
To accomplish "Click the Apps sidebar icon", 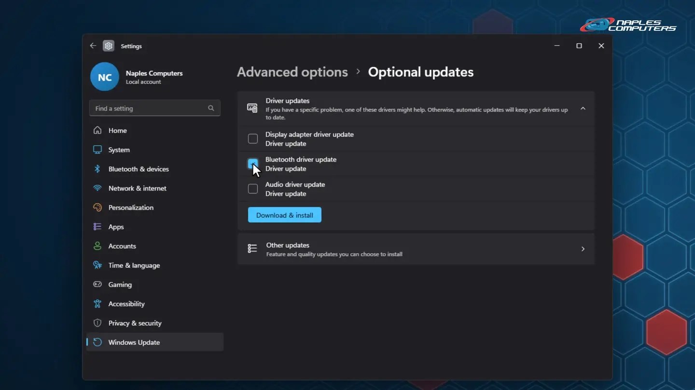I will point(97,227).
